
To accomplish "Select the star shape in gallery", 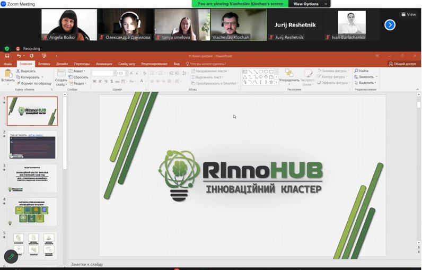I will pyautogui.click(x=271, y=82).
